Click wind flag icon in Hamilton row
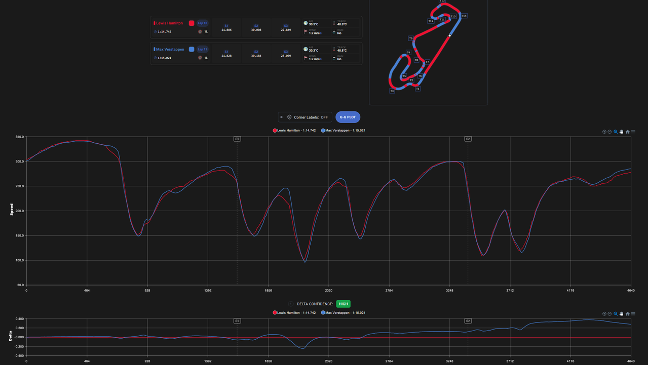 [x=306, y=31]
